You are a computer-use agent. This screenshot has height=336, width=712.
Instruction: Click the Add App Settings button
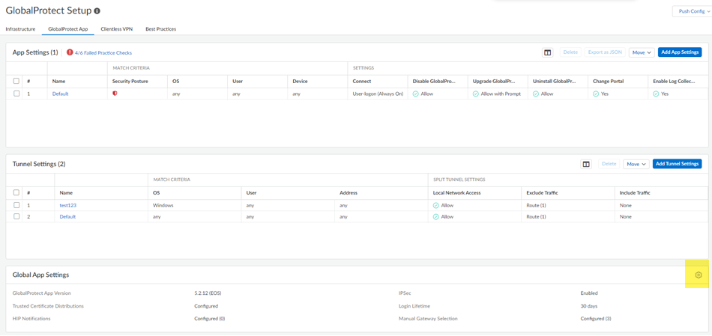point(680,52)
